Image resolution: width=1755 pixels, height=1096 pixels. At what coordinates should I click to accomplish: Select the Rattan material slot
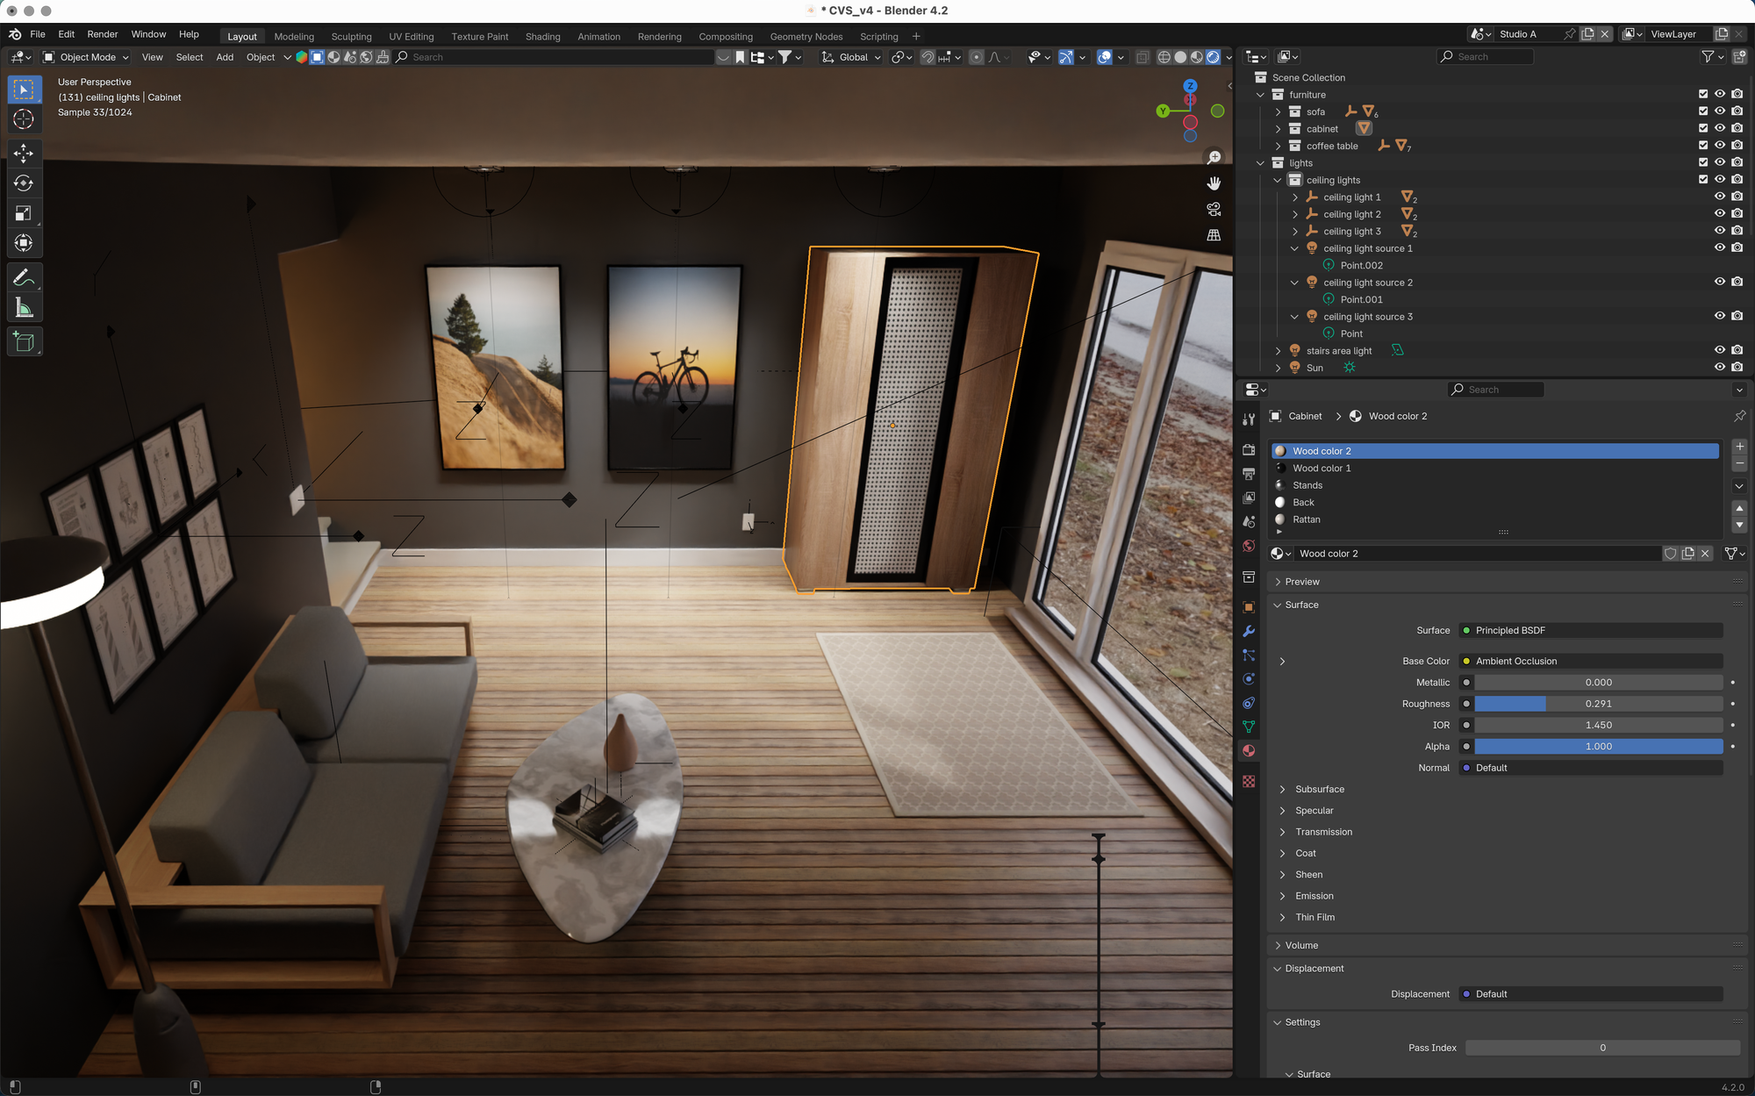click(x=1306, y=519)
